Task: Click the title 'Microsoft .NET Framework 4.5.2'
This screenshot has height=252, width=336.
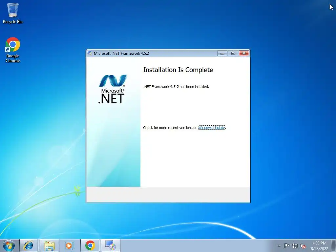Action: point(121,53)
